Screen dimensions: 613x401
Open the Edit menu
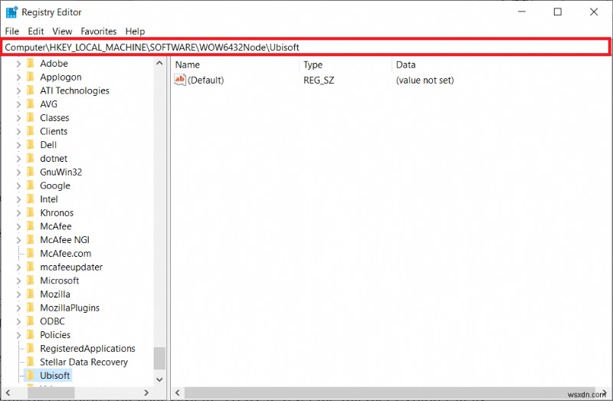point(35,31)
